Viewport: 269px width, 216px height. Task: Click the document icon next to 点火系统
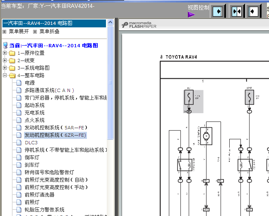[x=19, y=120]
